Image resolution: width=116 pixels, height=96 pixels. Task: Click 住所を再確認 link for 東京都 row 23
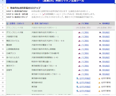click(x=83, y=87)
